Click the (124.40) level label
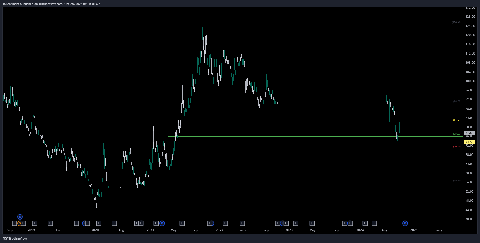 pos(456,22)
